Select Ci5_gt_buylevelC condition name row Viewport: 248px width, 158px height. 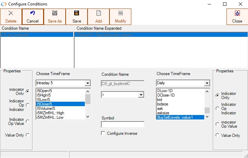(x=37, y=35)
